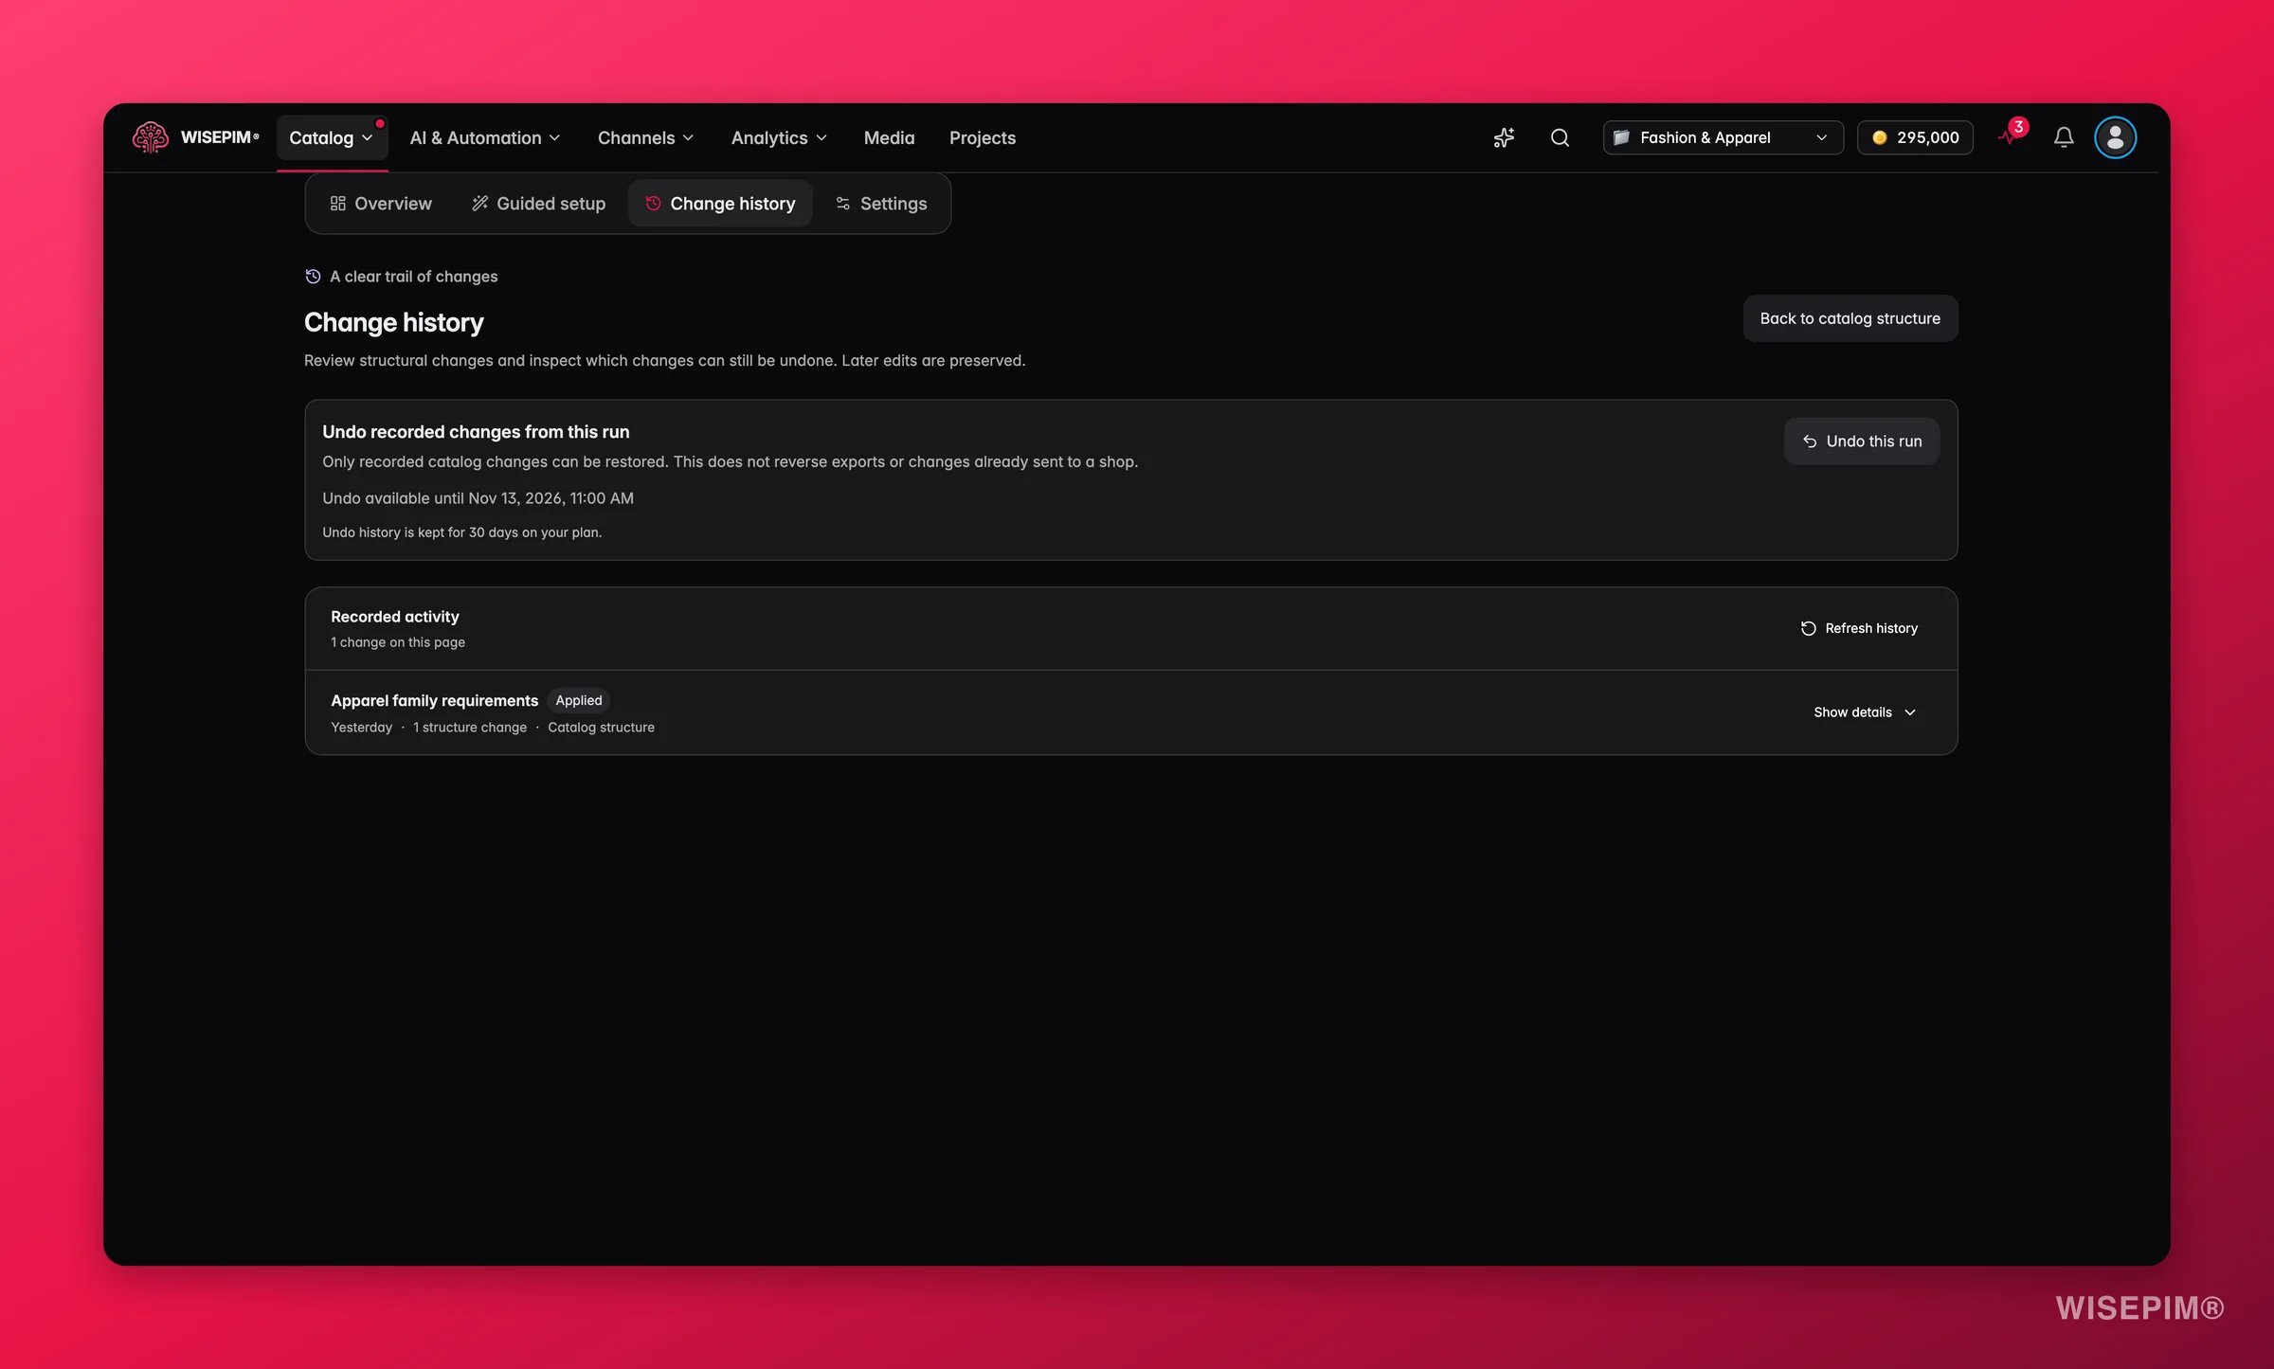Click the WISEPIM brain logo
Image resolution: width=2274 pixels, height=1369 pixels.
[x=151, y=137]
